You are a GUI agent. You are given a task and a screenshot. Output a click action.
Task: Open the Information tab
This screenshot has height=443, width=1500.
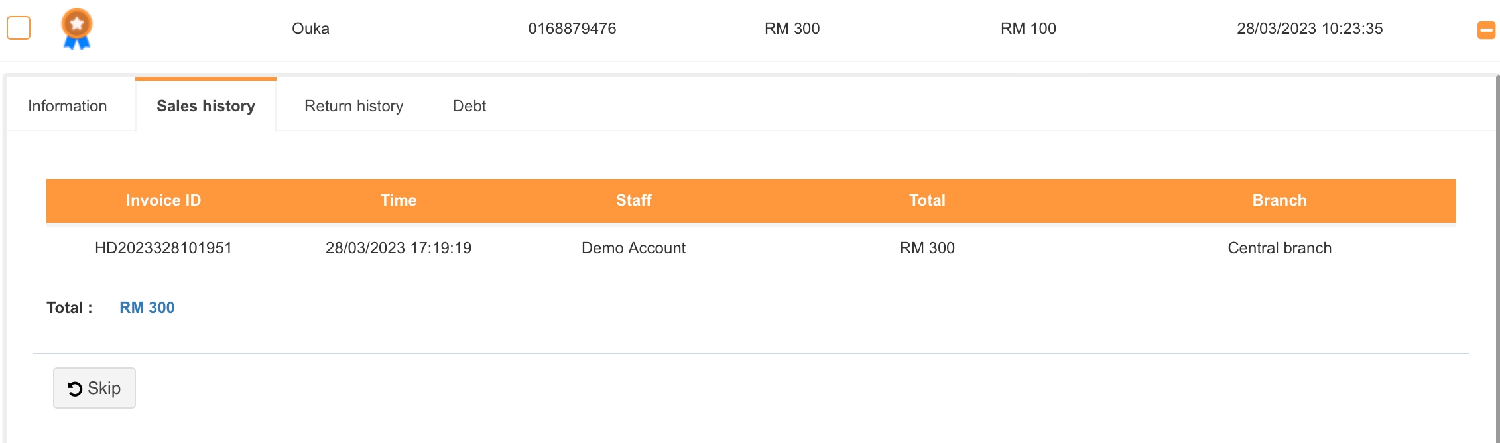pos(68,106)
